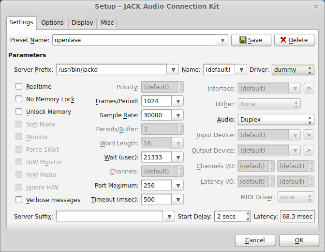Click the second Latency I/O spinbox
Screen dimensions: 325x252
click(296, 182)
